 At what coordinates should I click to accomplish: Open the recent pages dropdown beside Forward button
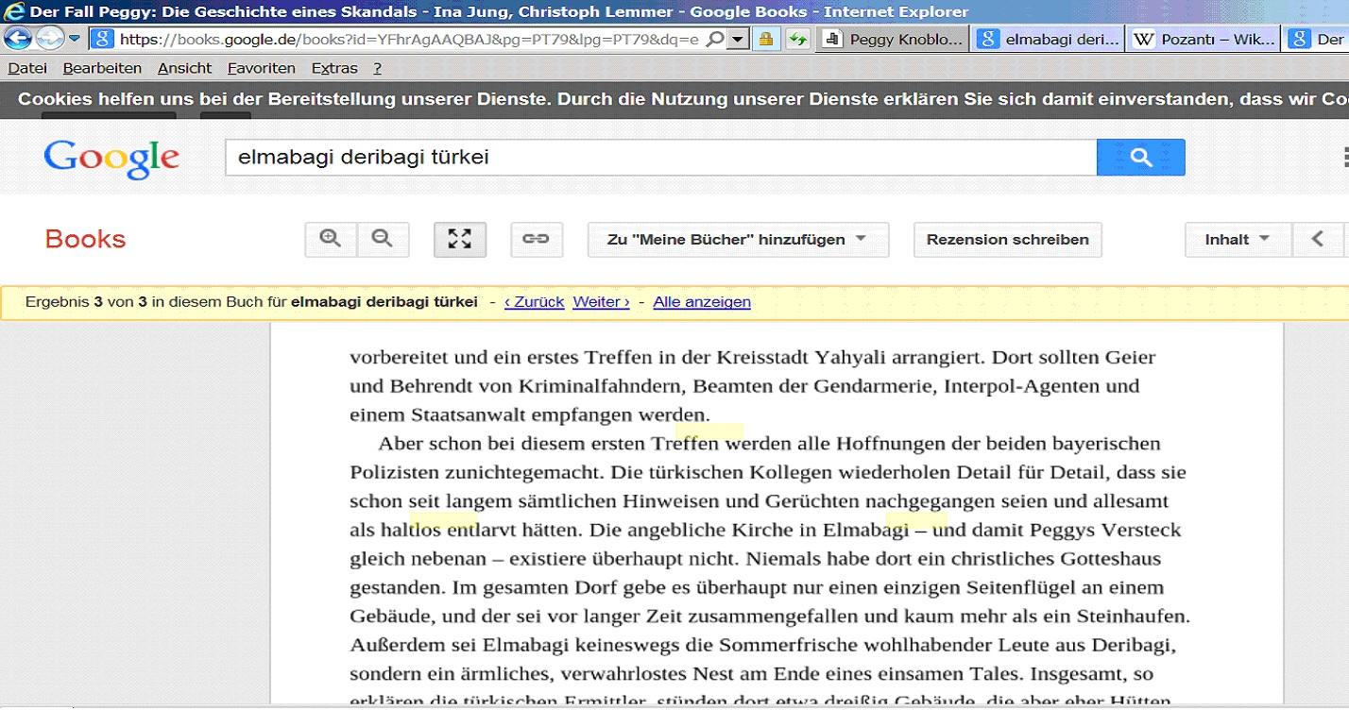(75, 39)
